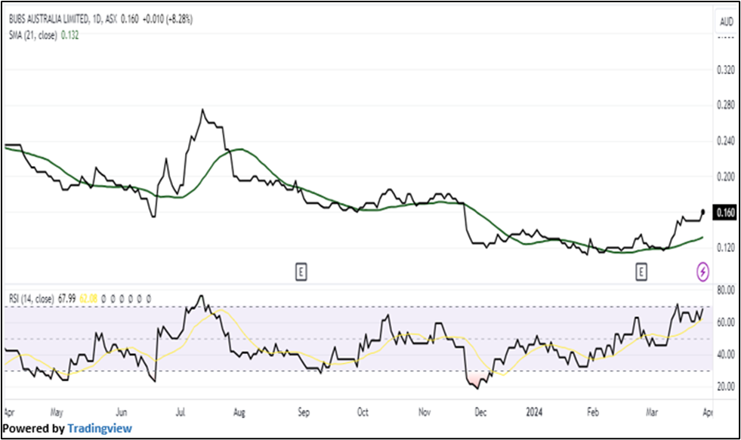Click the May label on time axis
Image resolution: width=741 pixels, height=440 pixels.
tap(57, 412)
